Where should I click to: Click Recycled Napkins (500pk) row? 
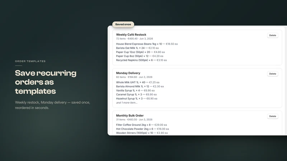(141, 60)
